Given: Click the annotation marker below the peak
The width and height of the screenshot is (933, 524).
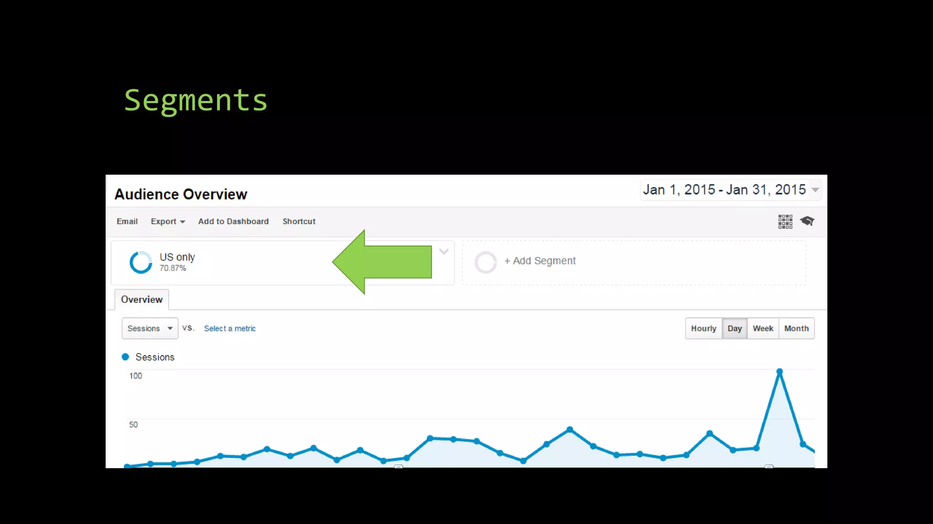Looking at the screenshot, I should (x=769, y=466).
